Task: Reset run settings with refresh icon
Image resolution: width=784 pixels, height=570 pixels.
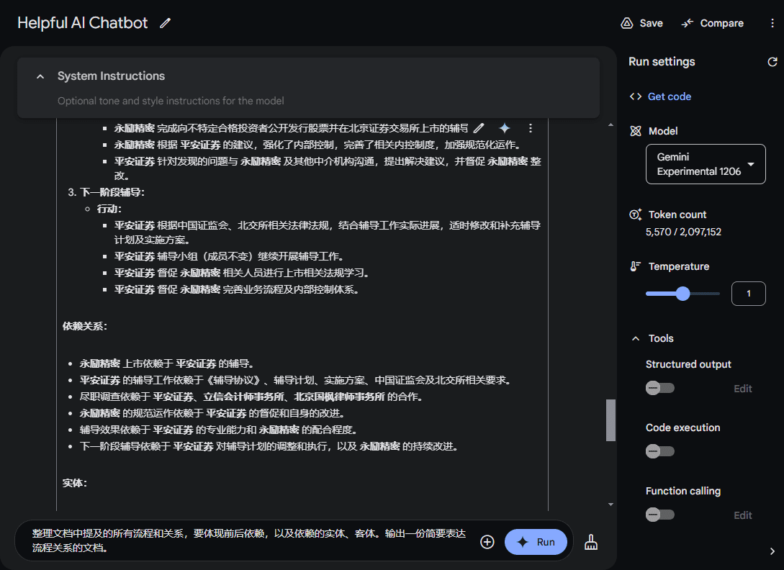Action: (x=772, y=61)
